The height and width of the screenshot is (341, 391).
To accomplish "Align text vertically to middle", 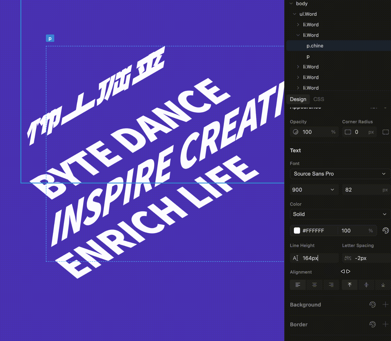I will click(366, 285).
